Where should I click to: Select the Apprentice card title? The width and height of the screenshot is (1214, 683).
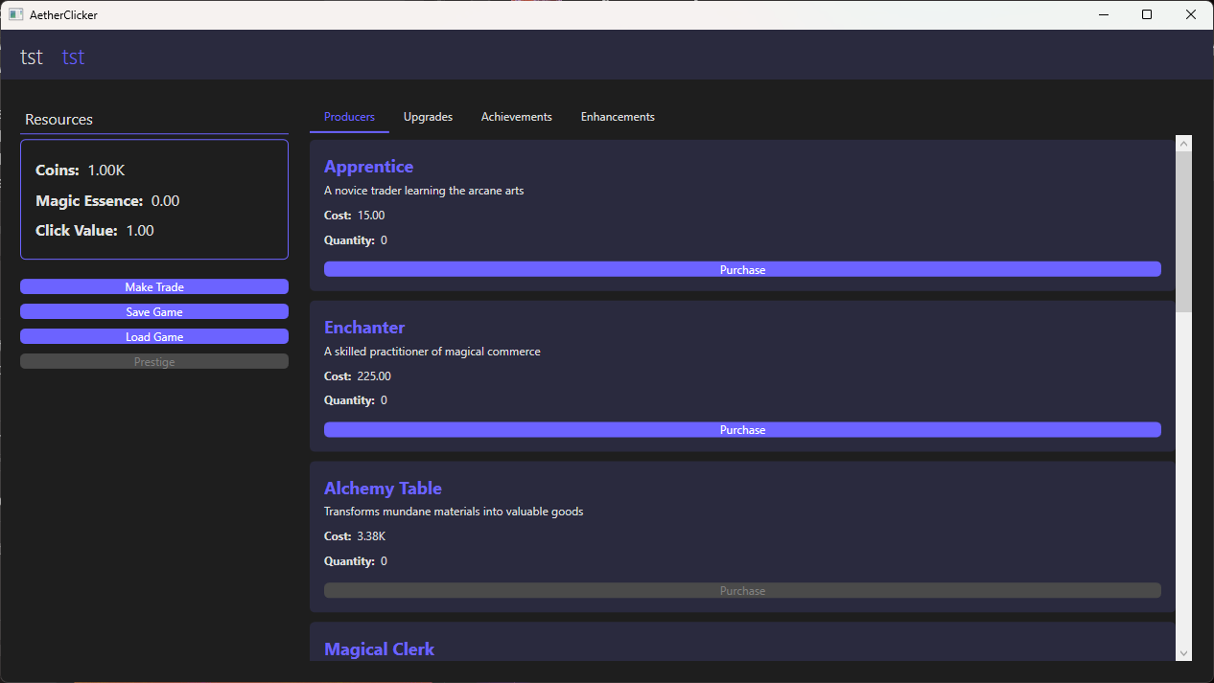(x=369, y=167)
